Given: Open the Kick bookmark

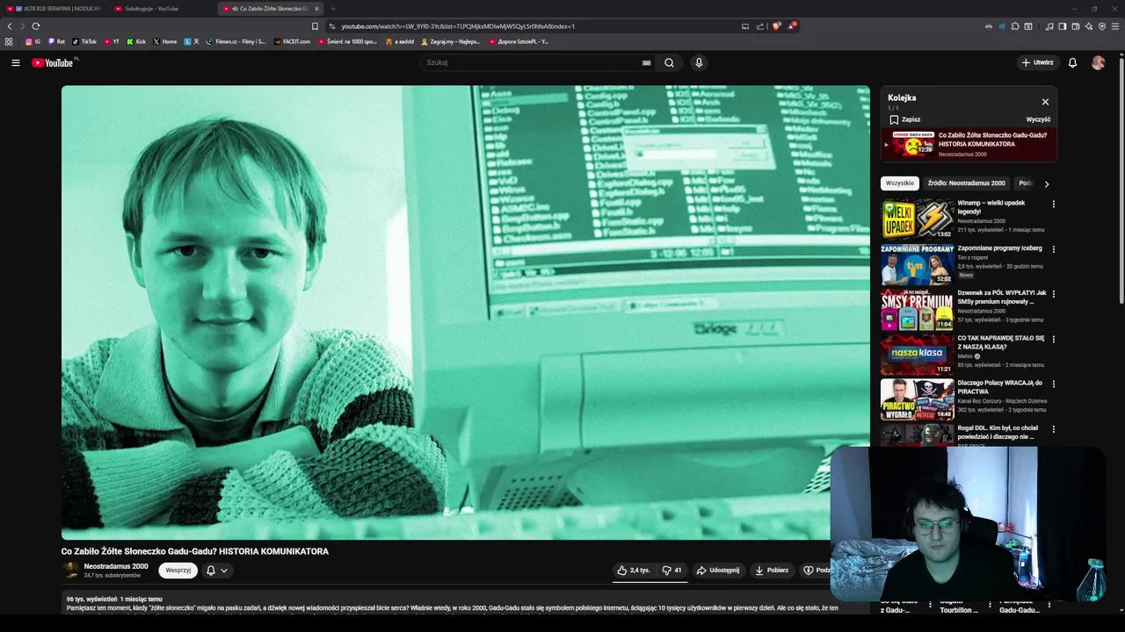Looking at the screenshot, I should 136,41.
